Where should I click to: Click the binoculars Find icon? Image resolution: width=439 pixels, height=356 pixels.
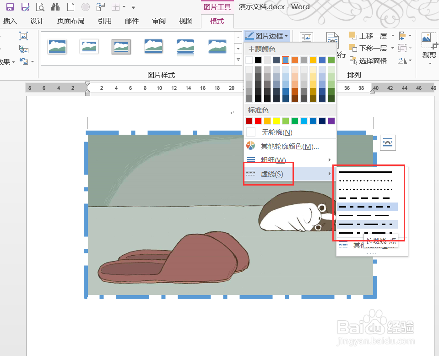coord(55,7)
